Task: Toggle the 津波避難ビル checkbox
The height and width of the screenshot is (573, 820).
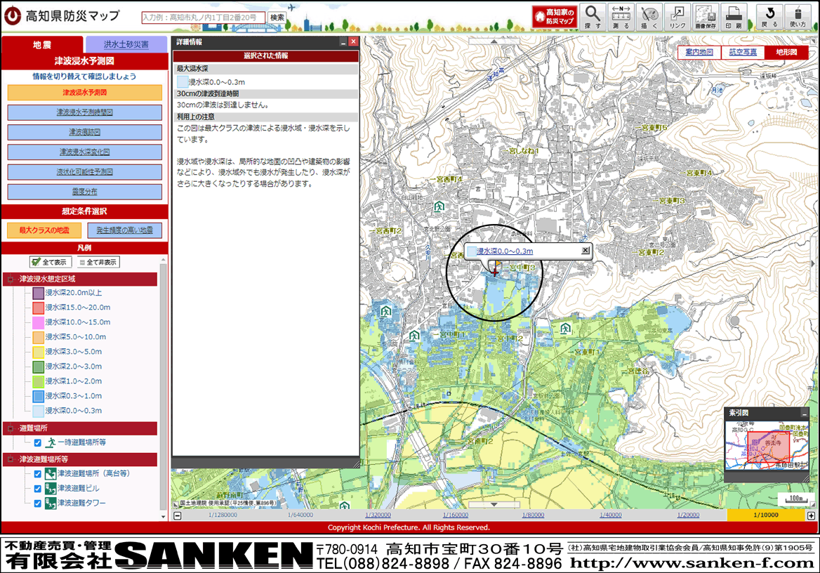Action: pos(38,488)
